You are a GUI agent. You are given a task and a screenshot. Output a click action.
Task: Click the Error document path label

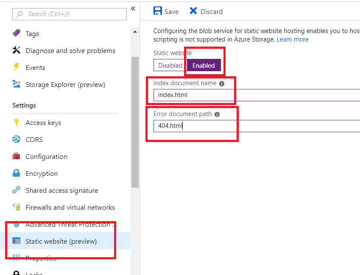click(182, 114)
